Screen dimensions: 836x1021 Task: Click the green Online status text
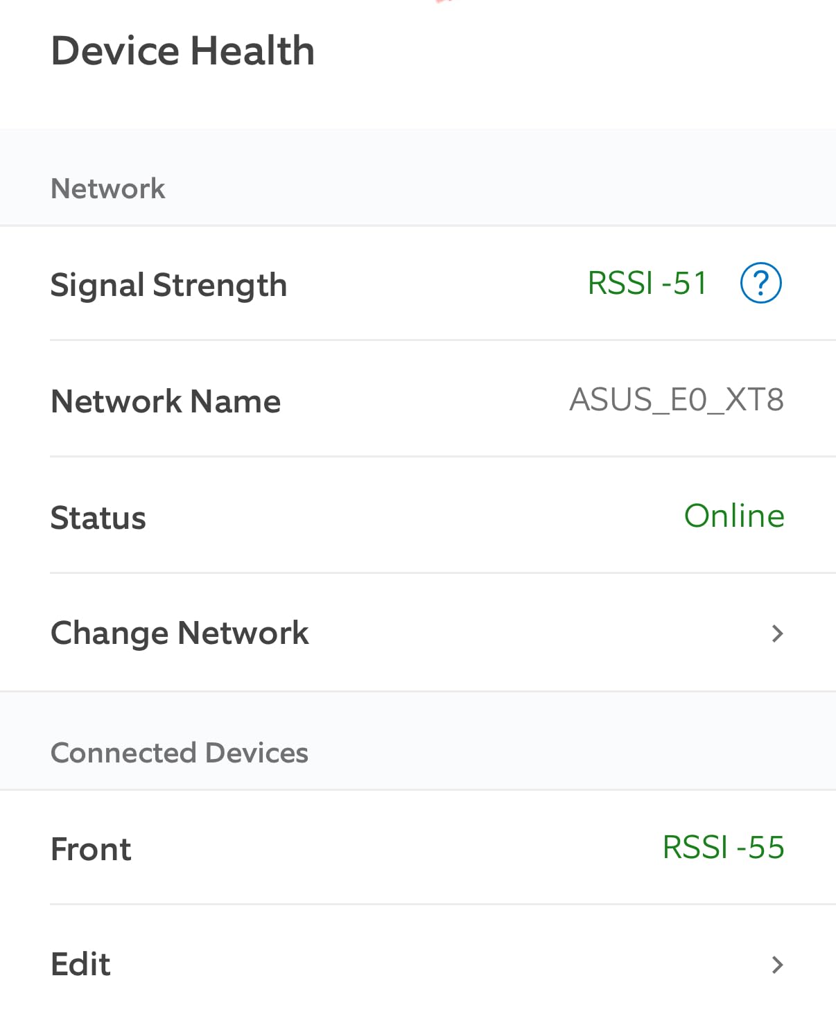(733, 516)
